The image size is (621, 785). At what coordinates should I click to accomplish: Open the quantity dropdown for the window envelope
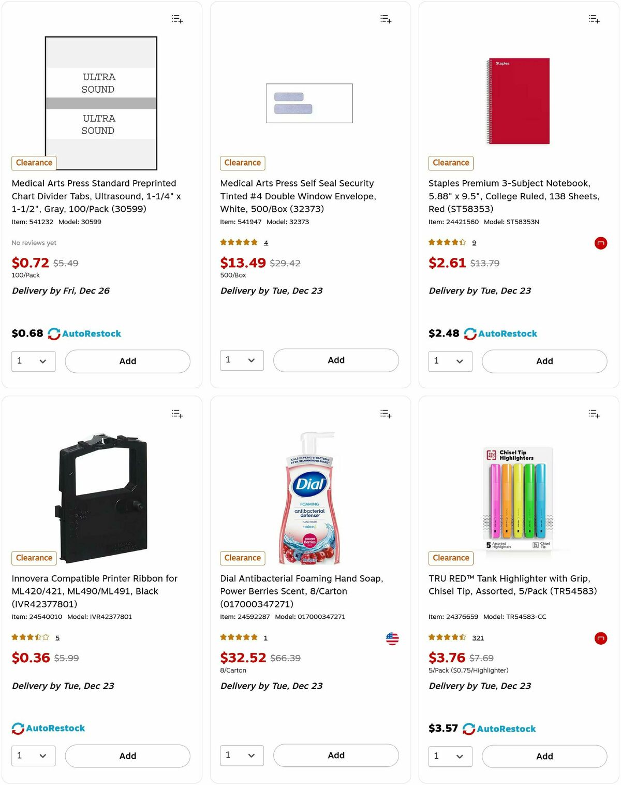tap(242, 360)
